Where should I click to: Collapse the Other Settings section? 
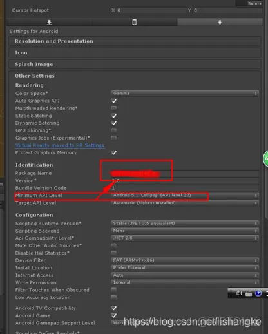[35, 76]
